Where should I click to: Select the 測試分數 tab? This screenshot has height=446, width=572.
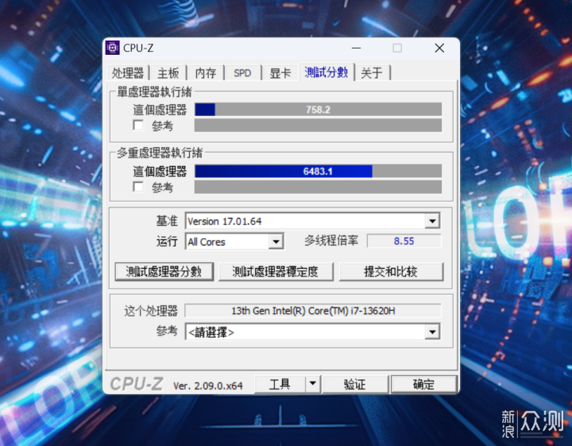[x=327, y=72]
